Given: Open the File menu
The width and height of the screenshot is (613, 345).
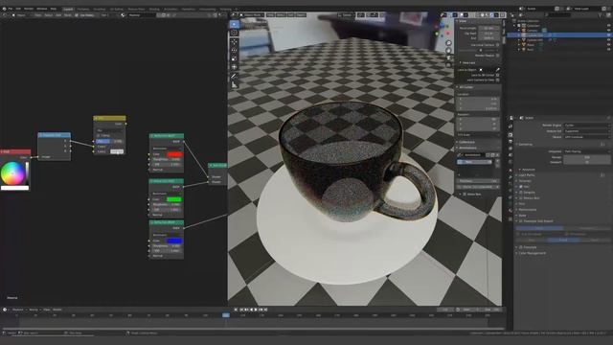Looking at the screenshot, I should [x=11, y=9].
